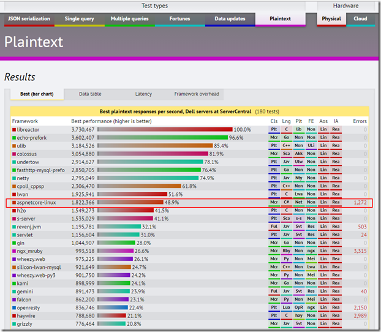Screen dimensions: 381x332
Task: Click the Ful classification tag for revenj.jvm
Action: 274,227
